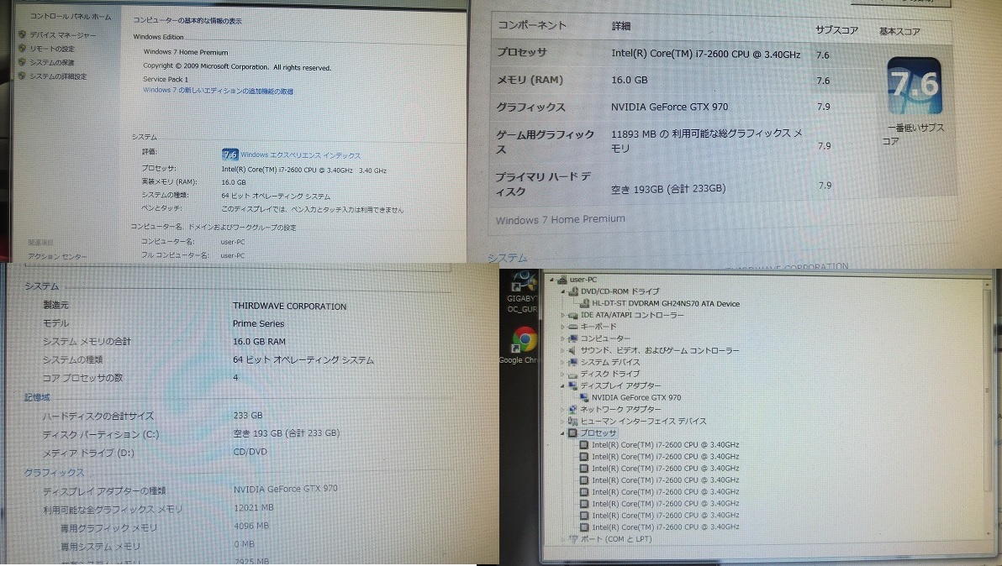Open システムの保護 from the sidebar
Viewport: 1002px width, 566px height.
click(52, 62)
